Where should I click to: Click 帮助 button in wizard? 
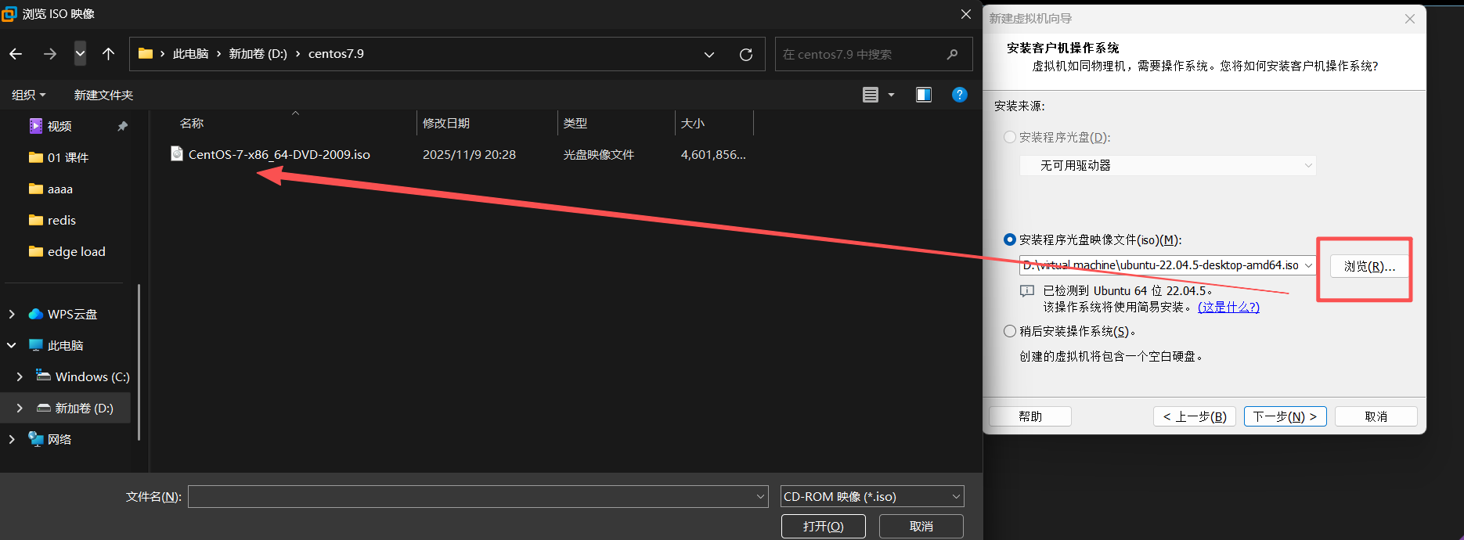point(1030,416)
